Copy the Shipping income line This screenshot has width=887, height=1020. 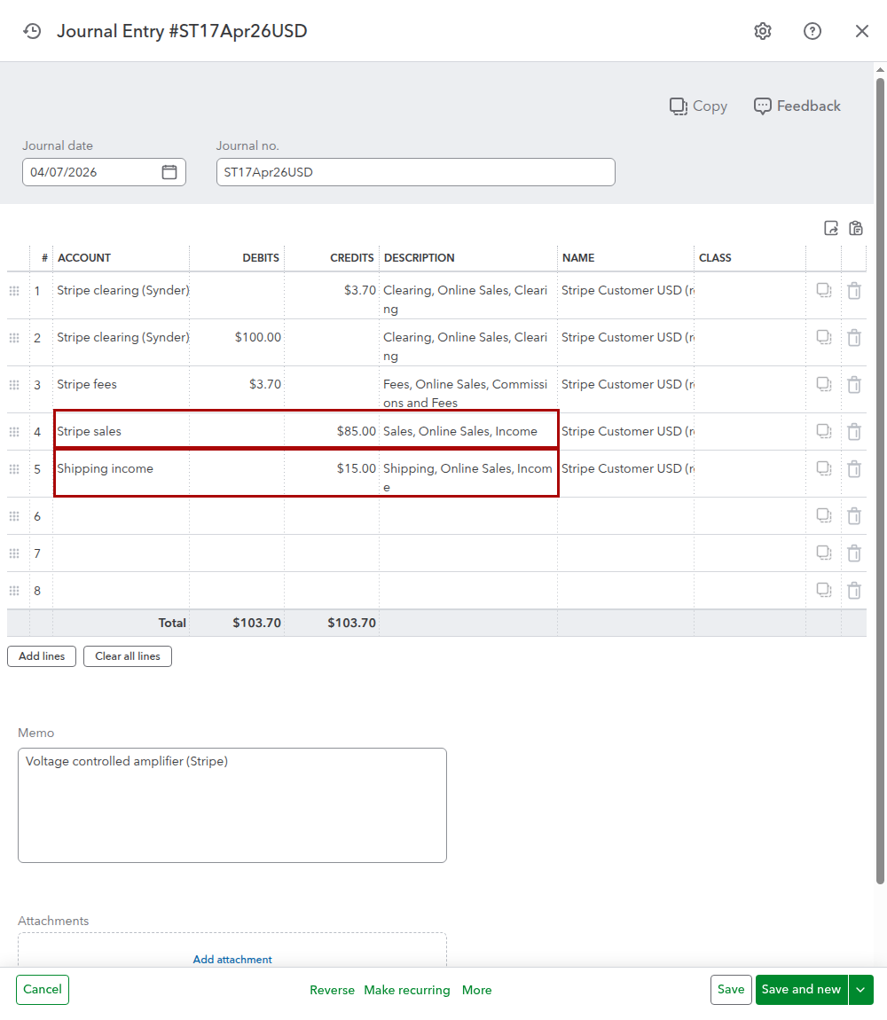click(824, 468)
